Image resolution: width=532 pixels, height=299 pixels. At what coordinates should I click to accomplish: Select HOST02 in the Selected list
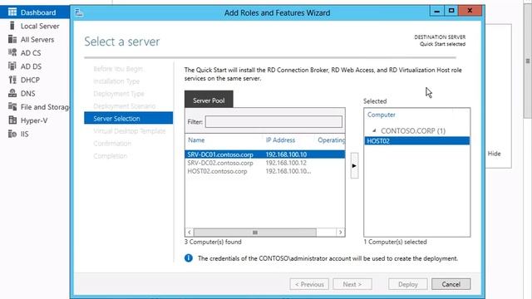[x=417, y=140]
